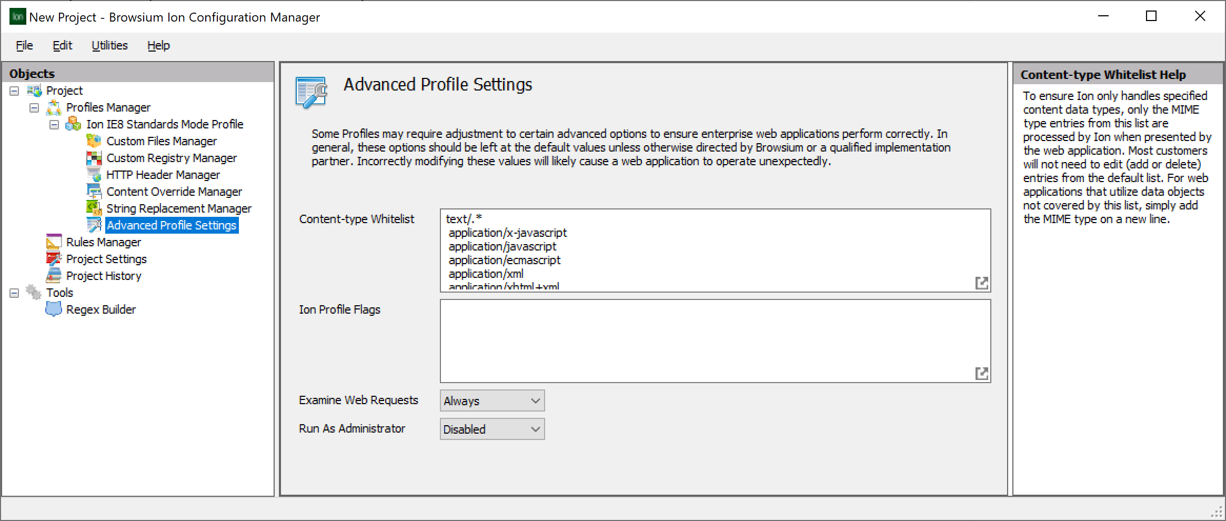
Task: Open Project Settings from the tree
Action: coord(107,258)
